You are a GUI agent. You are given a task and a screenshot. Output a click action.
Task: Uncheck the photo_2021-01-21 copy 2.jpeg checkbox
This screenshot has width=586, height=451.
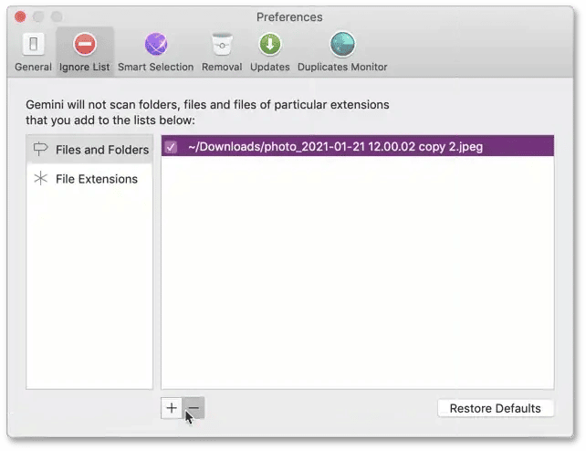172,146
